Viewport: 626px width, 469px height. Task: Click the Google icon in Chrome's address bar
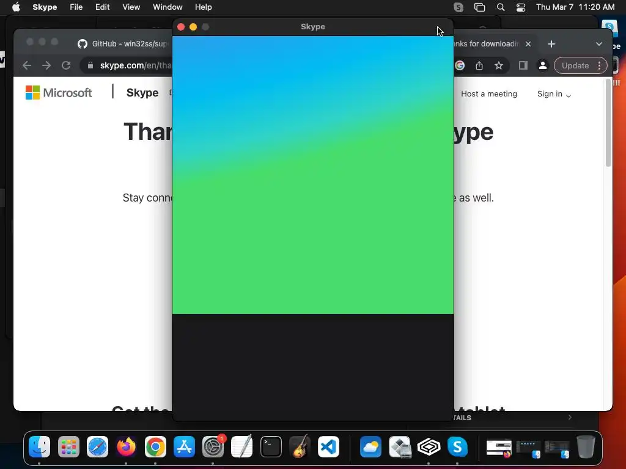coord(460,65)
